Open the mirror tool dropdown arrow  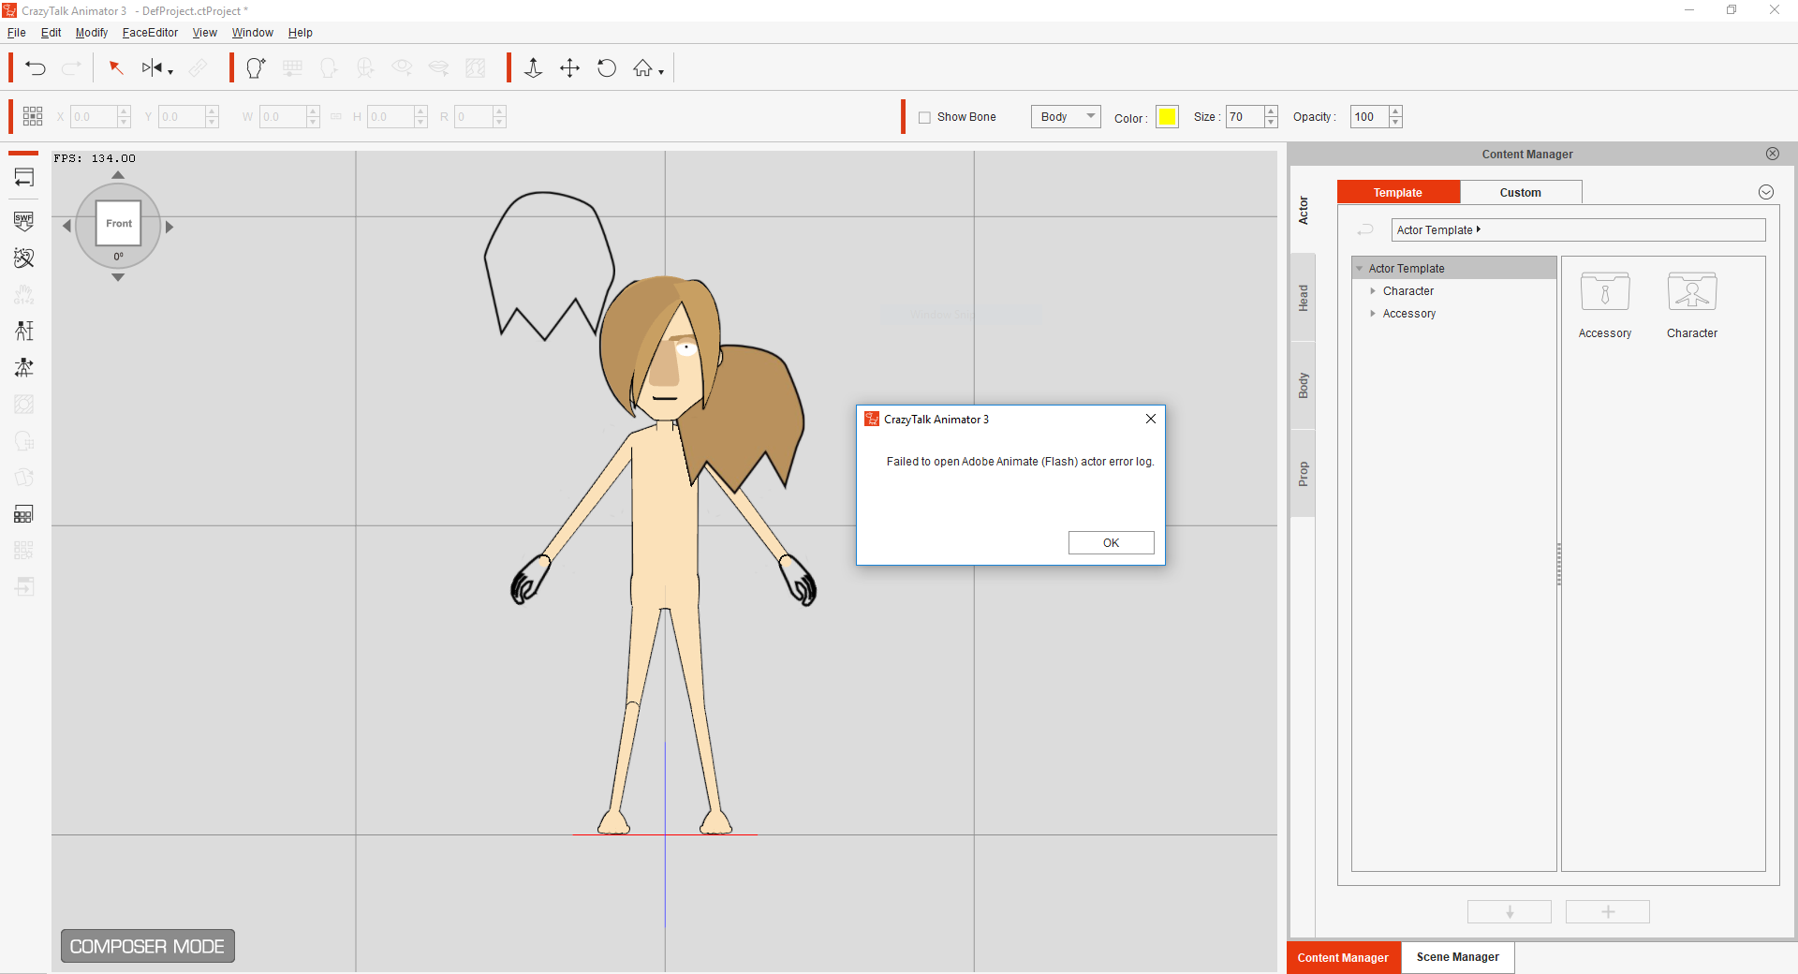pos(170,72)
